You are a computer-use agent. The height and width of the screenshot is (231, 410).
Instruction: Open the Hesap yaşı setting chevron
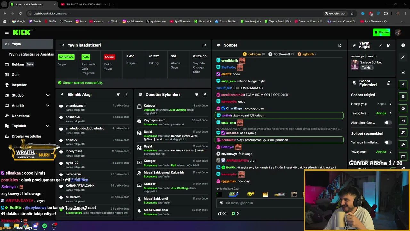390,104
